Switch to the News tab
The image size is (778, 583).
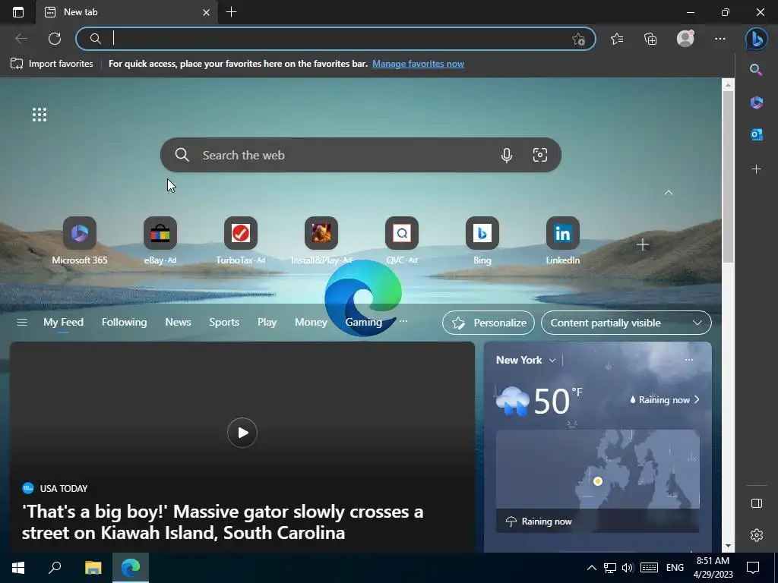click(x=178, y=322)
